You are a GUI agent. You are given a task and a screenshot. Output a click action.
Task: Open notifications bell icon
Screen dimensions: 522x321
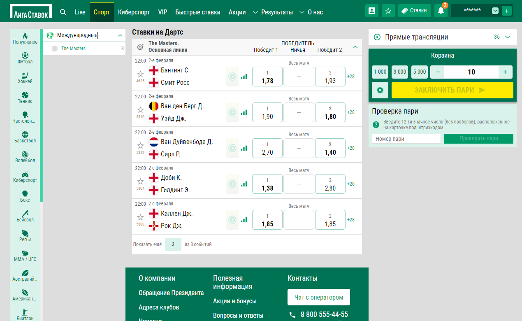(x=441, y=11)
